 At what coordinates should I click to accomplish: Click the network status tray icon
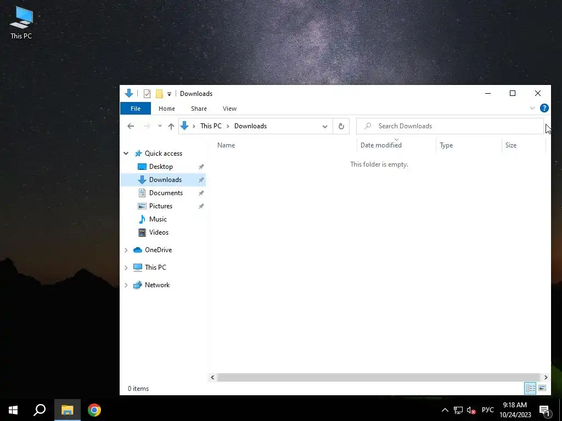point(458,410)
